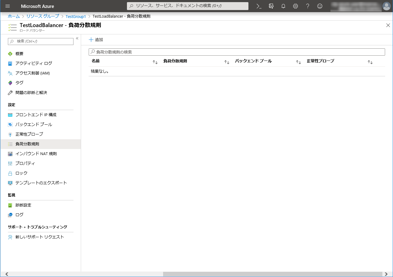Focus the 負荷分散規則の検索 field

[237, 52]
